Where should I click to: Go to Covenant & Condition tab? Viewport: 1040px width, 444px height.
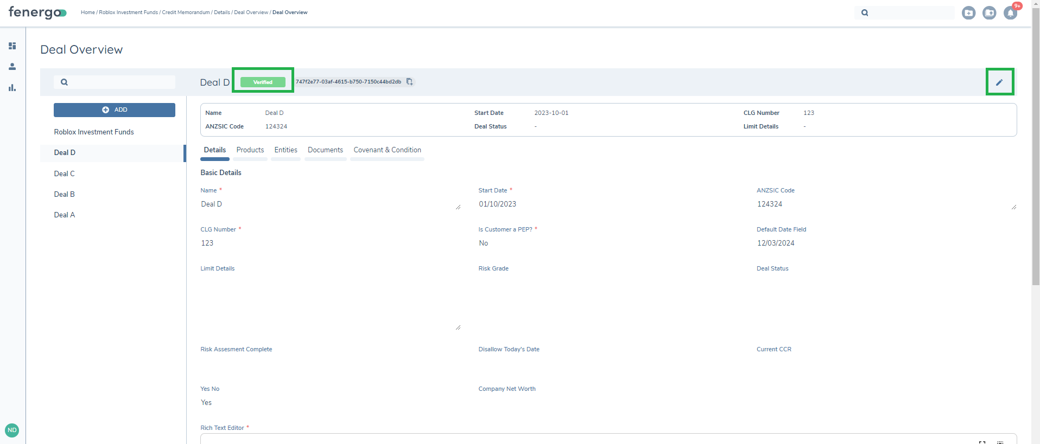(x=387, y=150)
